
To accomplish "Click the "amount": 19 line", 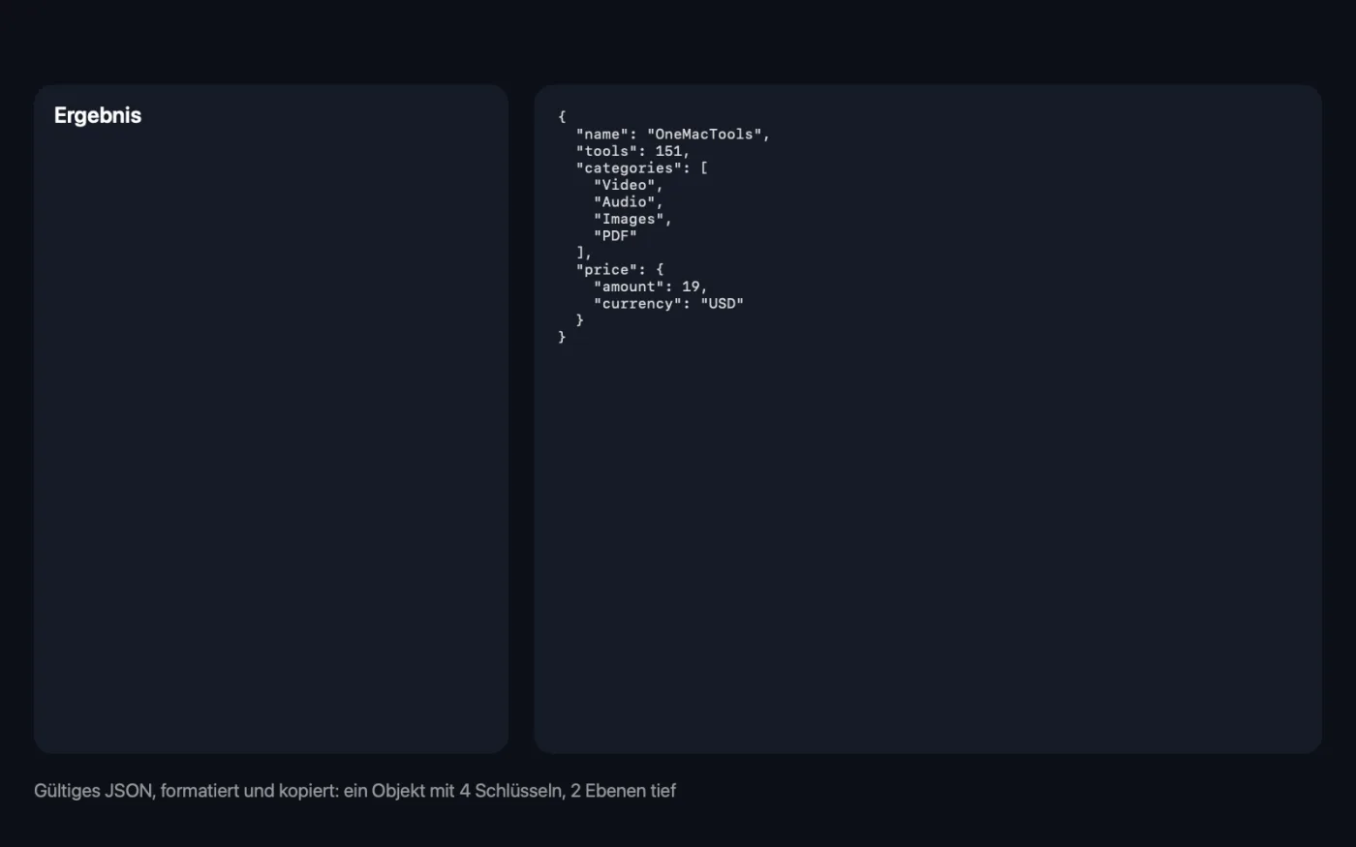I will (x=651, y=287).
